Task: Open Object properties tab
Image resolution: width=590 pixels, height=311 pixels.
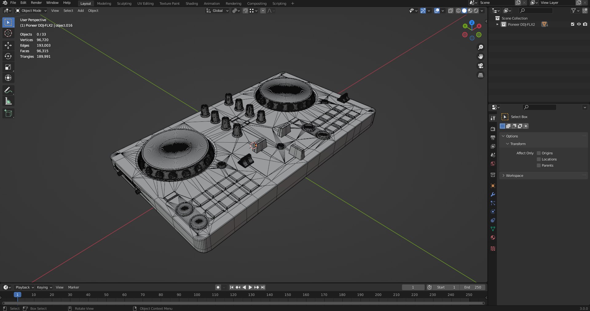Action: coord(493,186)
